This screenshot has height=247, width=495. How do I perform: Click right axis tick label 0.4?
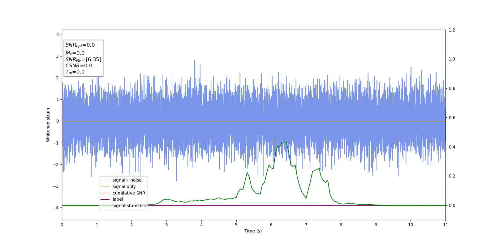452,147
